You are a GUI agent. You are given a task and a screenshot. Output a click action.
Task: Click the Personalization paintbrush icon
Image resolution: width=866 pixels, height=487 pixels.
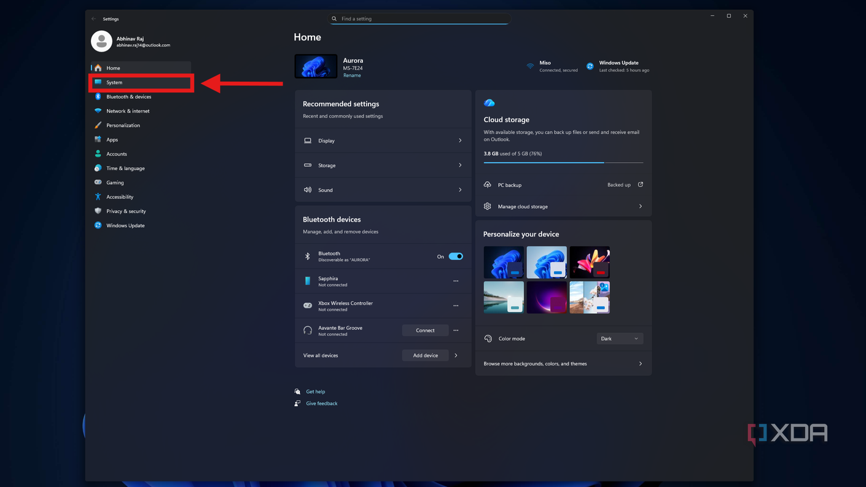(x=98, y=125)
